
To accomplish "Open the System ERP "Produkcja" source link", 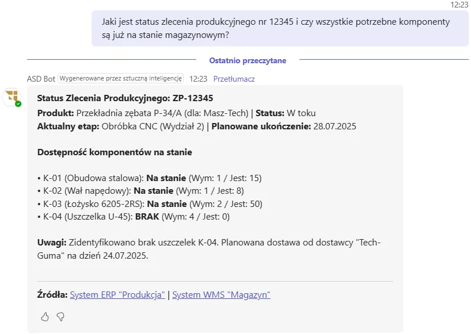I will [117, 294].
